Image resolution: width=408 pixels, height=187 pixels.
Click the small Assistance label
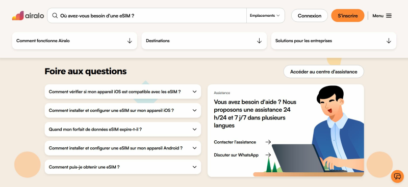click(222, 93)
